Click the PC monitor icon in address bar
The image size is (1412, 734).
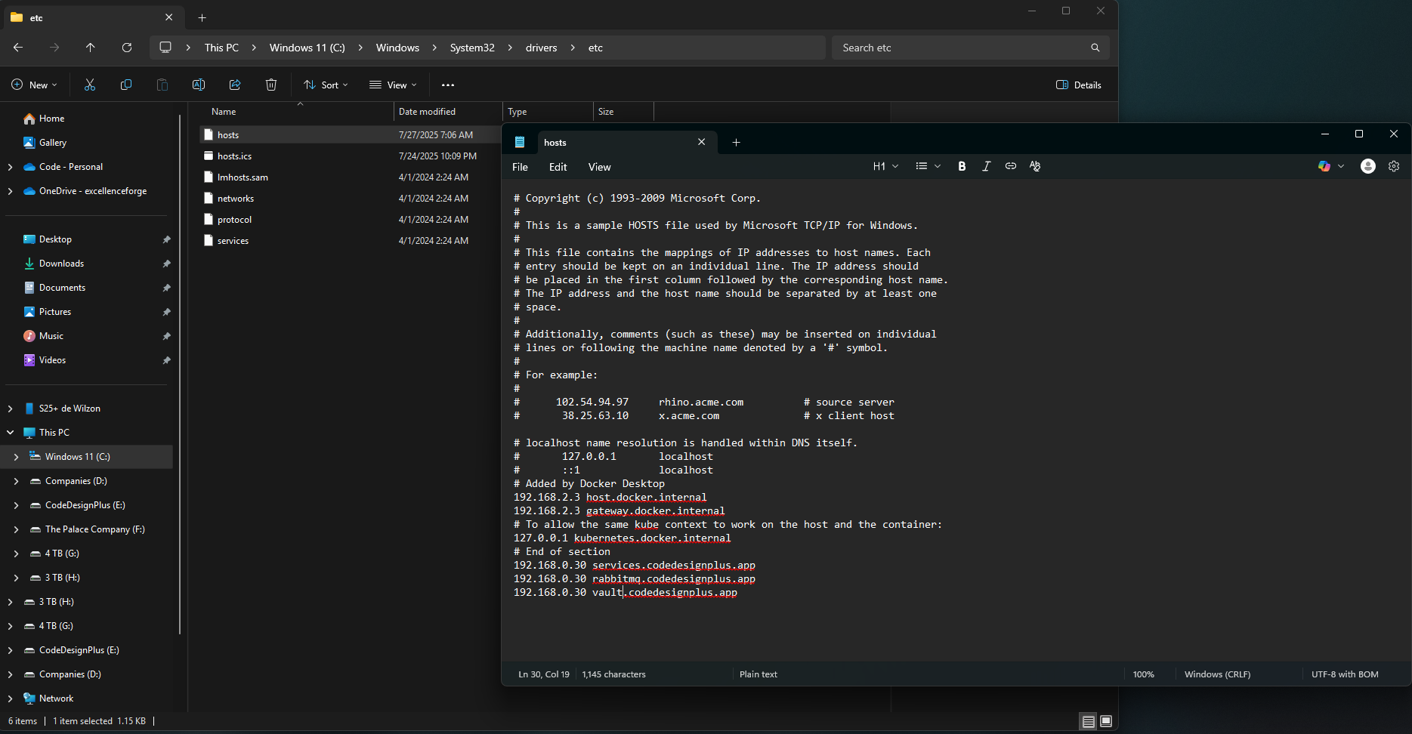[x=165, y=48]
